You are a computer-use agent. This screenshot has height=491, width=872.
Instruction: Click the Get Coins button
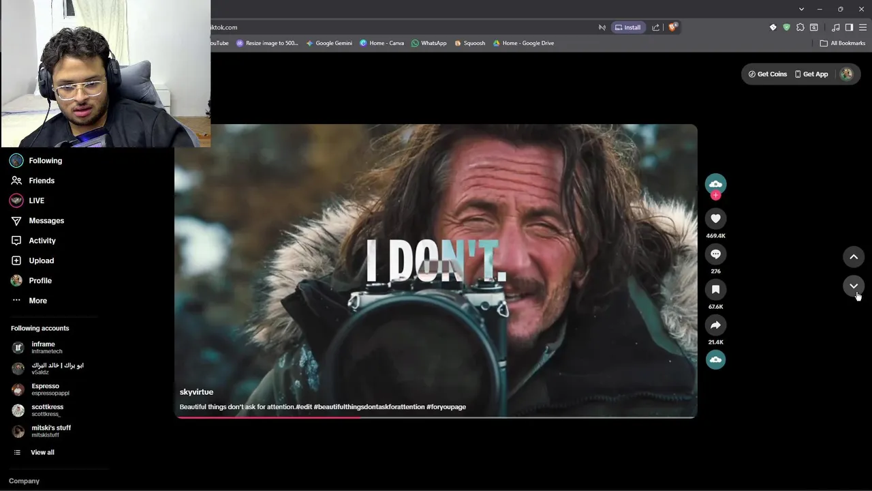pyautogui.click(x=767, y=74)
